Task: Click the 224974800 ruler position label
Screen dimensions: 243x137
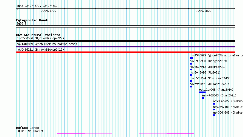Action: [204, 11]
